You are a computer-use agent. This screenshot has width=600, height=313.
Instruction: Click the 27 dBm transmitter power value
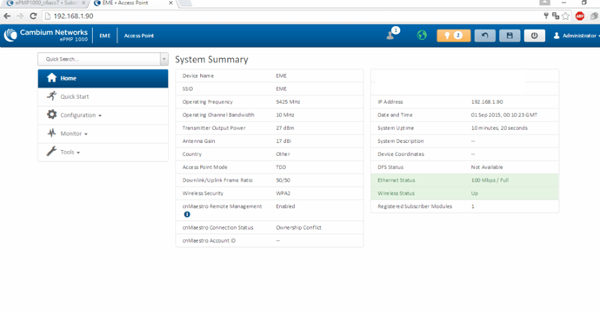[x=285, y=127]
